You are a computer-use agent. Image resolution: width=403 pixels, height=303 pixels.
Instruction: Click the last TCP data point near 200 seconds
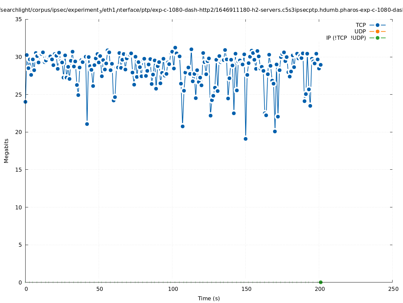321,65
